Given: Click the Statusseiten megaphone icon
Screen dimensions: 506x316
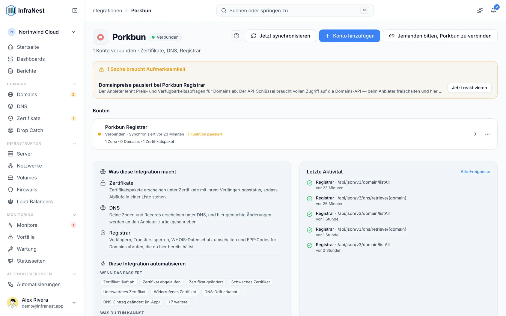Looking at the screenshot, I should click(x=10, y=261).
